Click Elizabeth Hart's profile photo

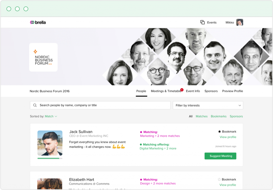pos(50,184)
